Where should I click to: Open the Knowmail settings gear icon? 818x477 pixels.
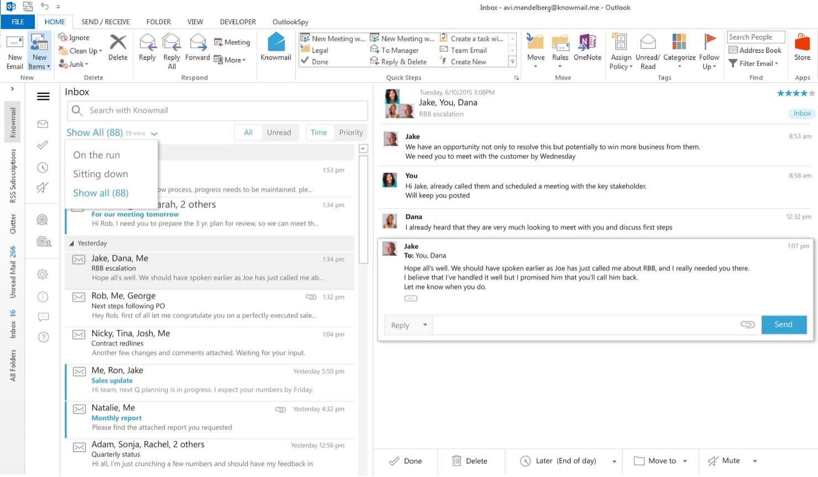(43, 274)
